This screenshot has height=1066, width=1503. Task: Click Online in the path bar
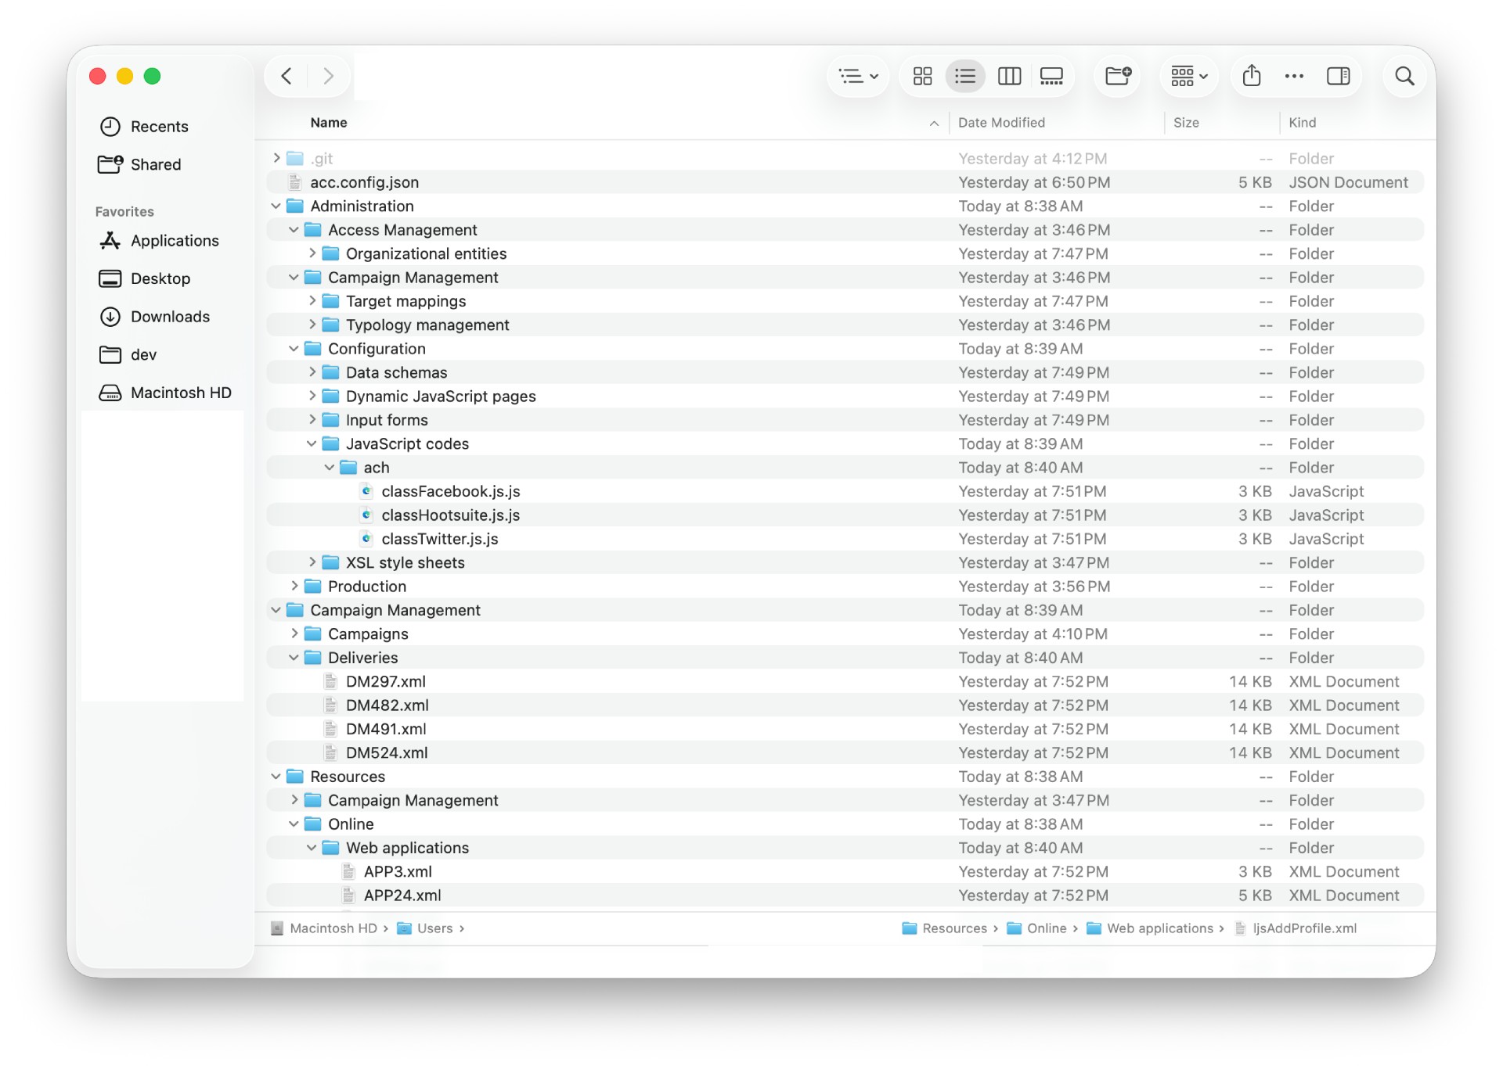coord(1047,928)
